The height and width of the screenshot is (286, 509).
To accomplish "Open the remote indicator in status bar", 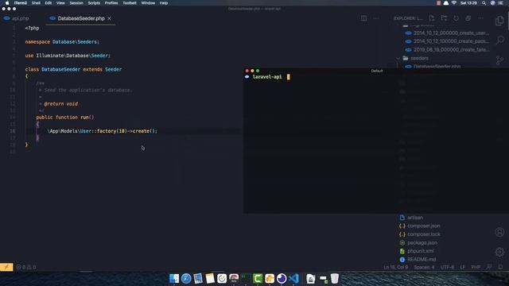I will tap(6, 267).
